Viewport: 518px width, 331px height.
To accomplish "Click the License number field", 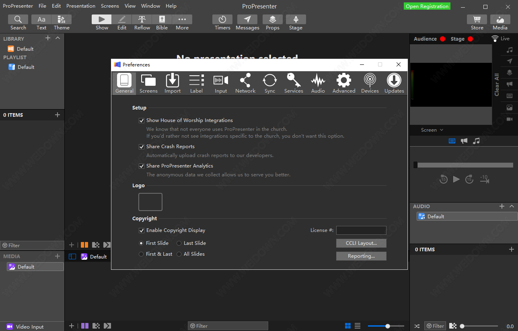I will [361, 230].
